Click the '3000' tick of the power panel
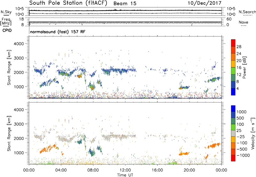Viewport: 256px width, 177px height. pos(19,58)
